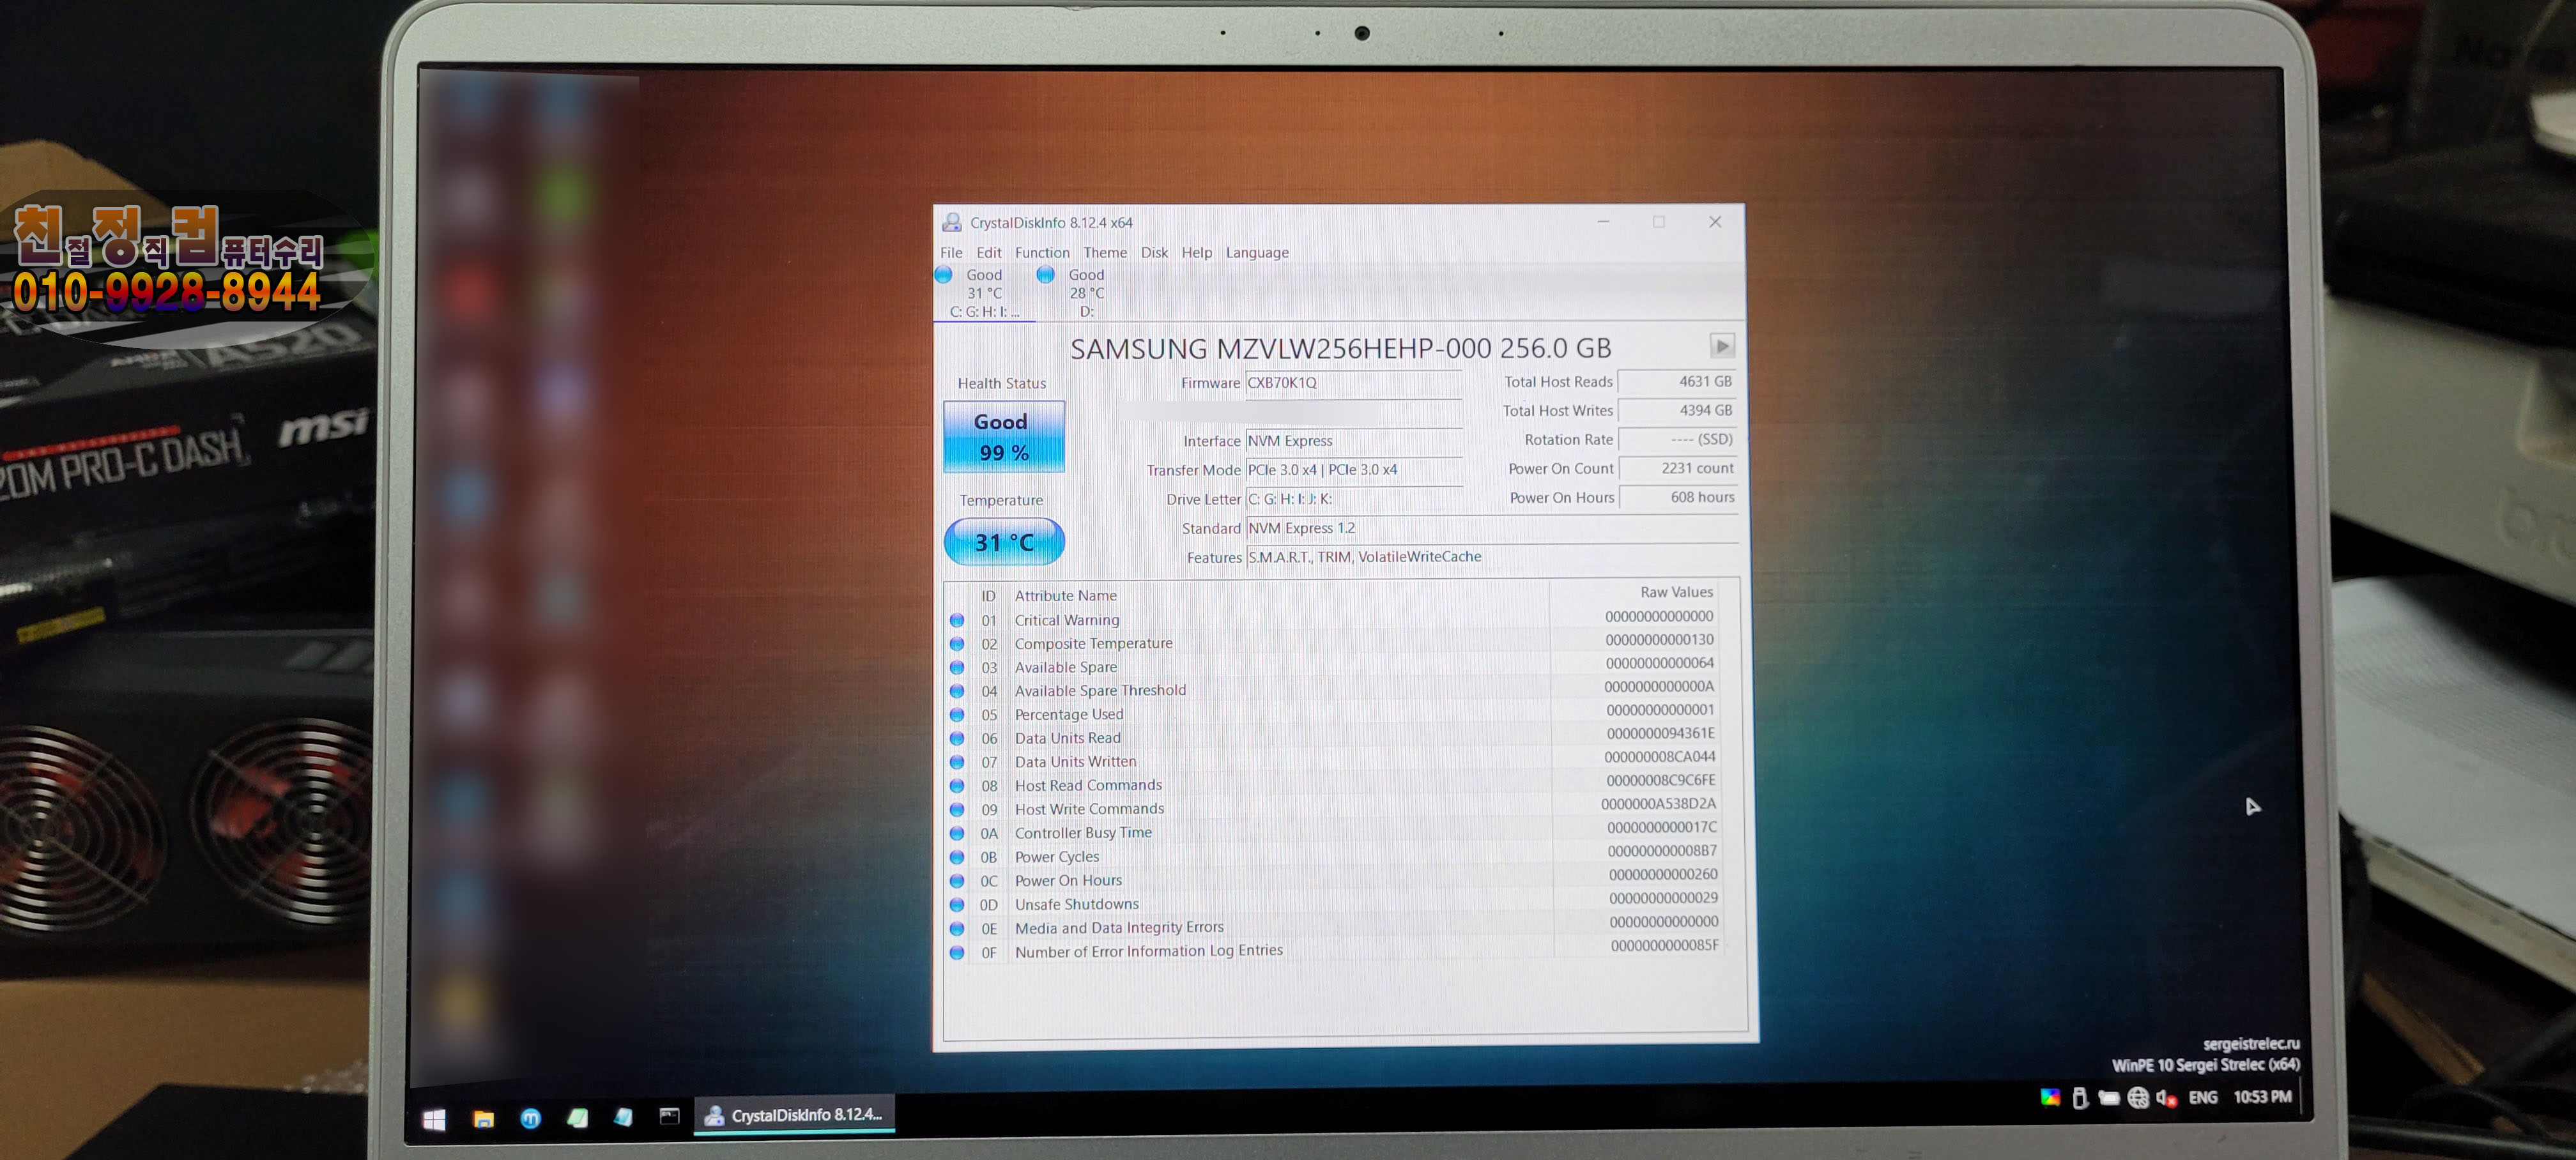Open the command prompt taskbar icon
This screenshot has height=1160, width=2576.
click(x=669, y=1116)
